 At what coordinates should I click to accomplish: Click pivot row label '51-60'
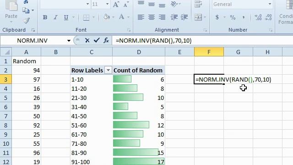(x=79, y=125)
